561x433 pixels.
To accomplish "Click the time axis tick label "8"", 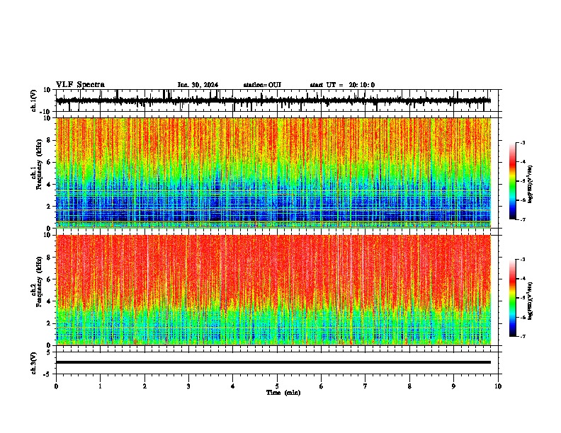I will (409, 386).
